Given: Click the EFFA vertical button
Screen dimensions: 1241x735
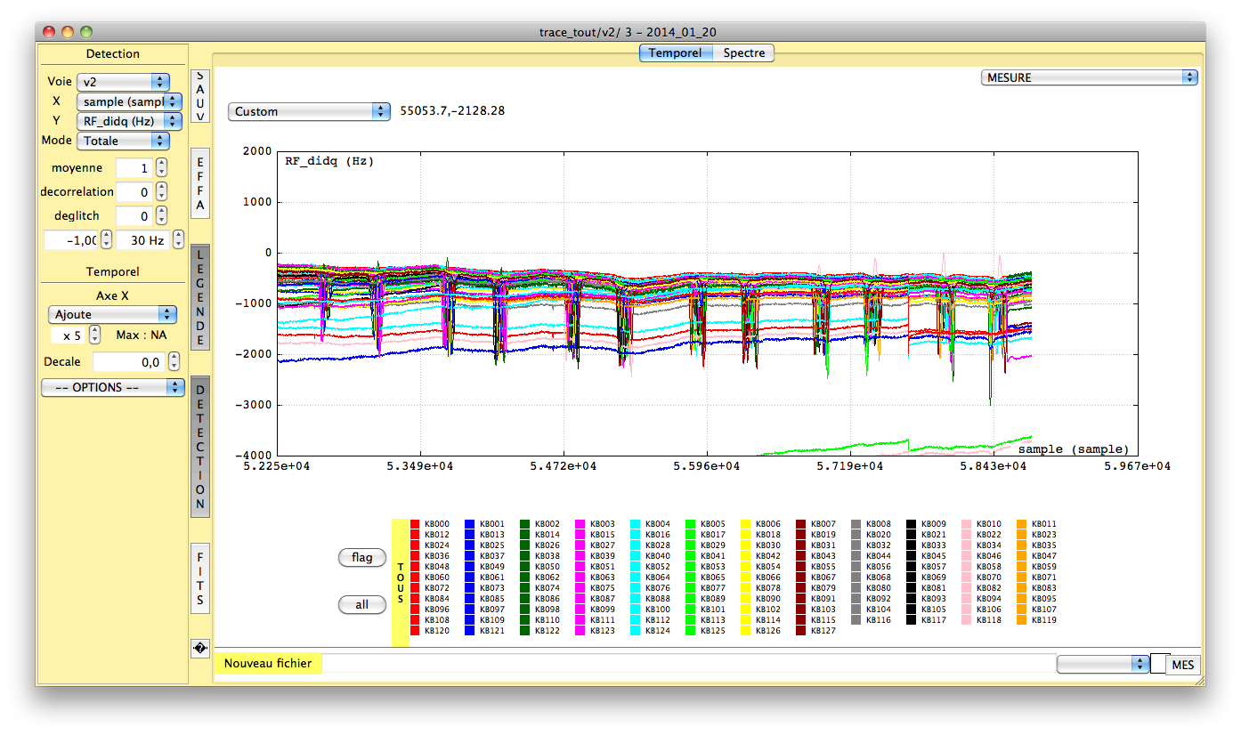Looking at the screenshot, I should pos(200,183).
